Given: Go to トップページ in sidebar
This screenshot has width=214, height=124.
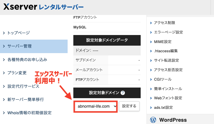Looking at the screenshot, I should point(19,33).
